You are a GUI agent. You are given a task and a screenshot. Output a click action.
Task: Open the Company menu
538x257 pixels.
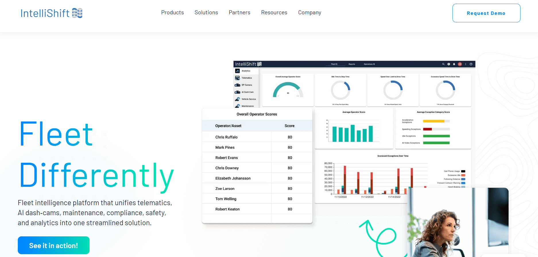310,13
